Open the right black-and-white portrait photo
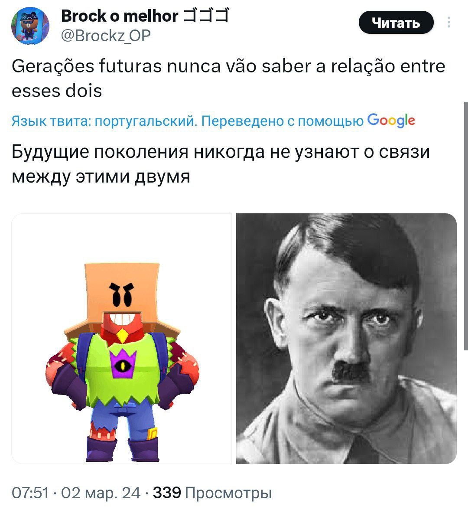This screenshot has height=513, width=468. pyautogui.click(x=346, y=339)
